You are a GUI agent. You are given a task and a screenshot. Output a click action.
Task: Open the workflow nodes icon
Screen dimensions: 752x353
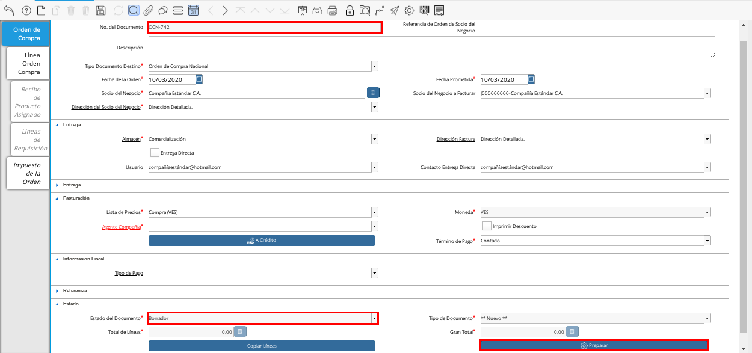tap(380, 10)
